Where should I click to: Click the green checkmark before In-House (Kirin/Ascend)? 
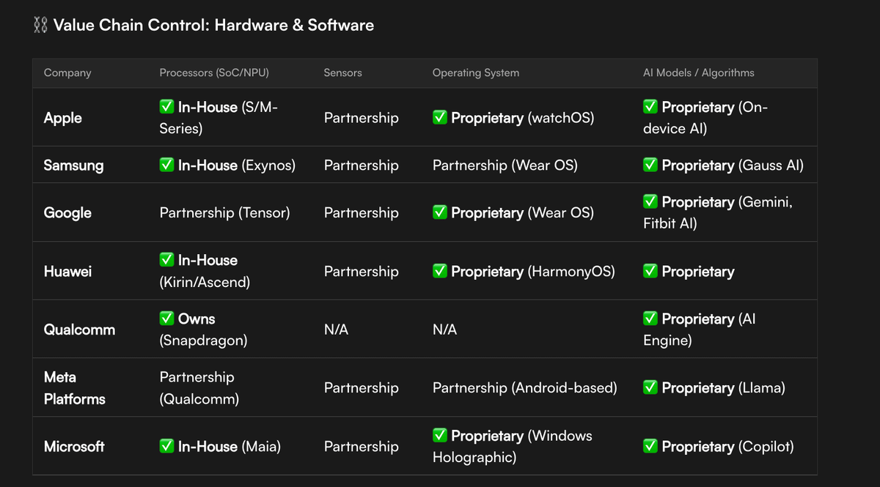[166, 260]
